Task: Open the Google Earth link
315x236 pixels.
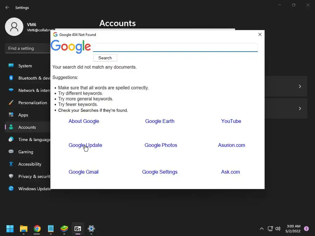Action: tap(160, 121)
